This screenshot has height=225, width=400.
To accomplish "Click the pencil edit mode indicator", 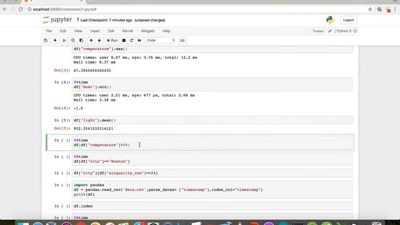I will (330, 31).
